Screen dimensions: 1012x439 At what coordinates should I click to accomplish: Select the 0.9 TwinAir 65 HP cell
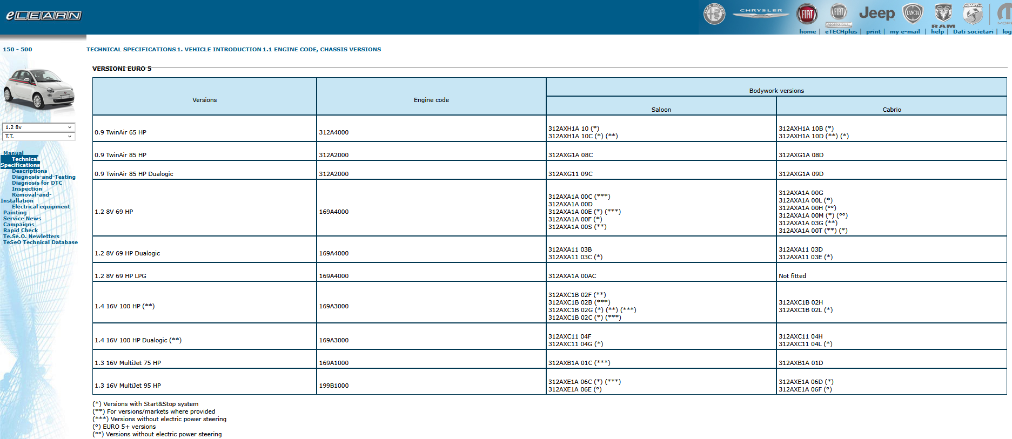tap(205, 129)
